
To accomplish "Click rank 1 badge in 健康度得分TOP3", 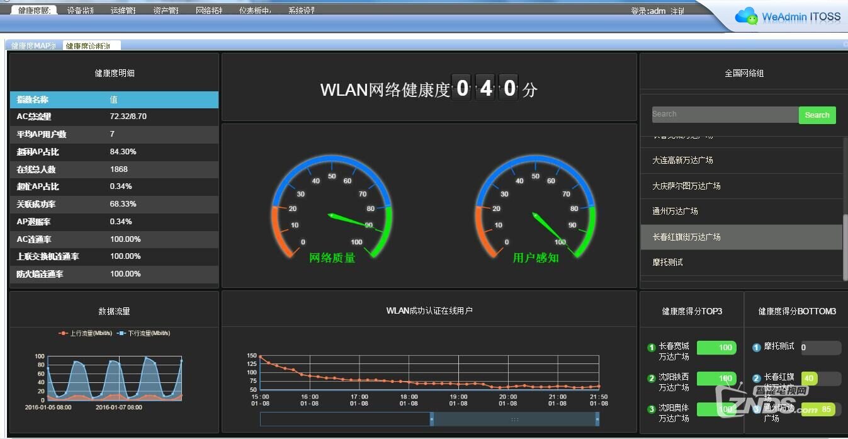I will (x=651, y=348).
